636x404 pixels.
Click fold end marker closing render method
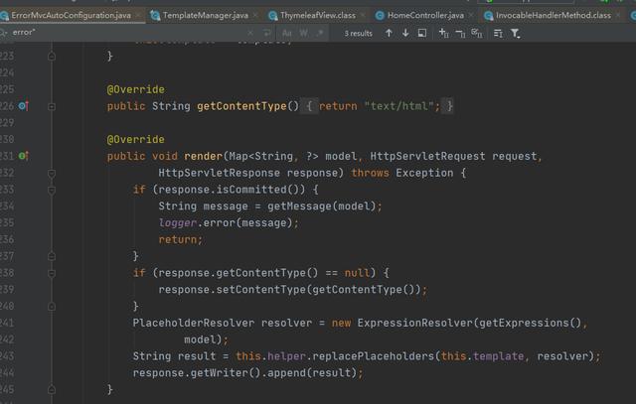[52, 390]
